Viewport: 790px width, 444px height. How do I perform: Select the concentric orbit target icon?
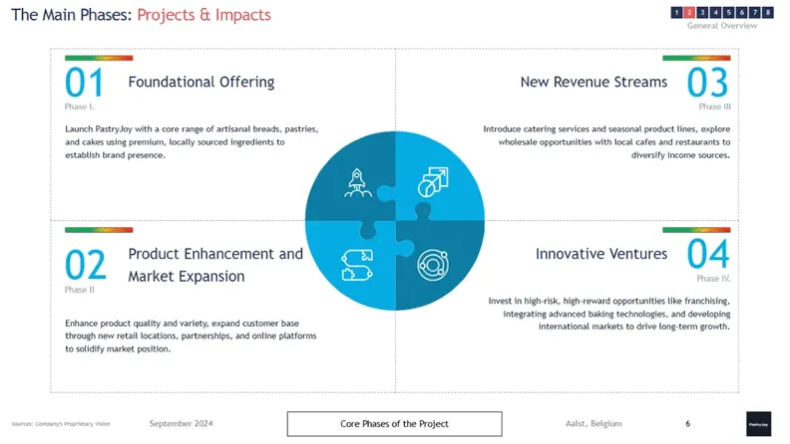pyautogui.click(x=433, y=265)
